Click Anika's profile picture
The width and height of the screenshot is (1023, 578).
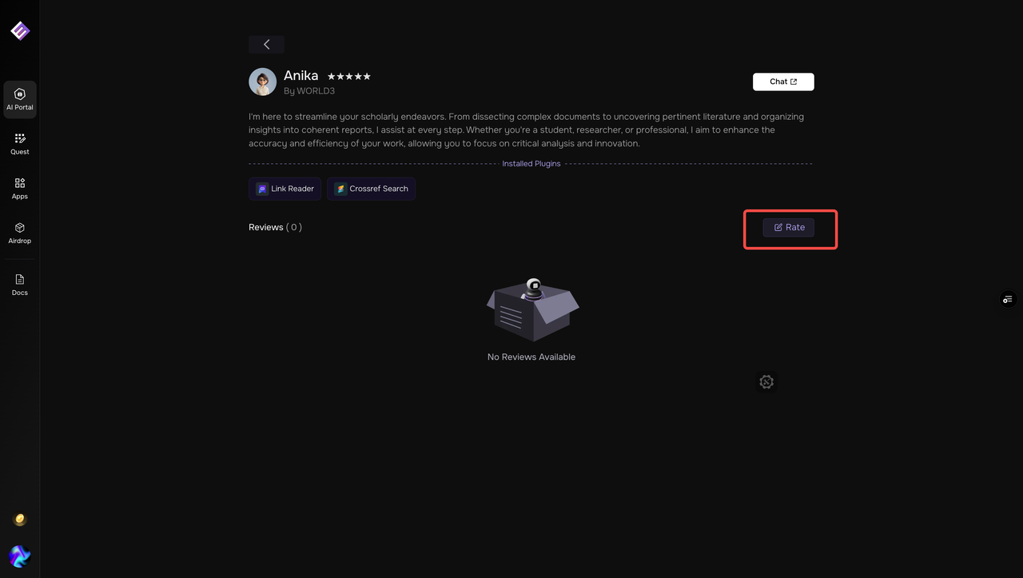[263, 82]
